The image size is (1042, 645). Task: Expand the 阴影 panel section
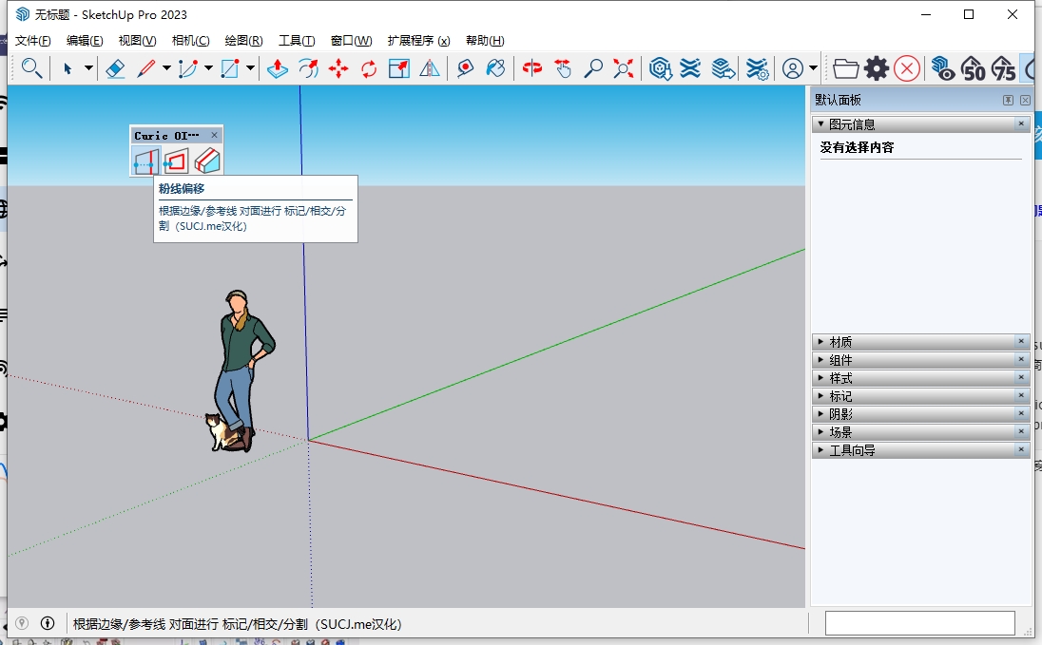point(840,414)
